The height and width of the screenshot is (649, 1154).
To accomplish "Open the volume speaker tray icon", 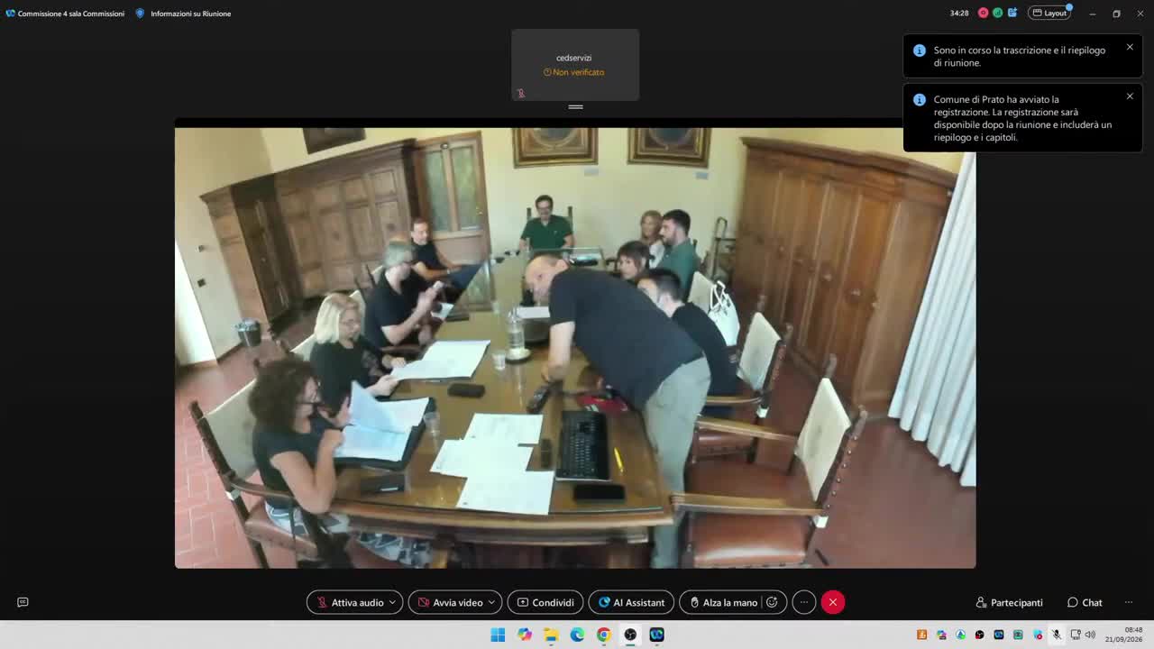I will 1090,635.
